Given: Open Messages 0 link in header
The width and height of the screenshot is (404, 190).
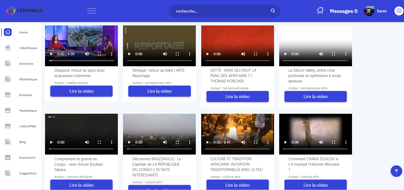Looking at the screenshot, I should 344,11.
